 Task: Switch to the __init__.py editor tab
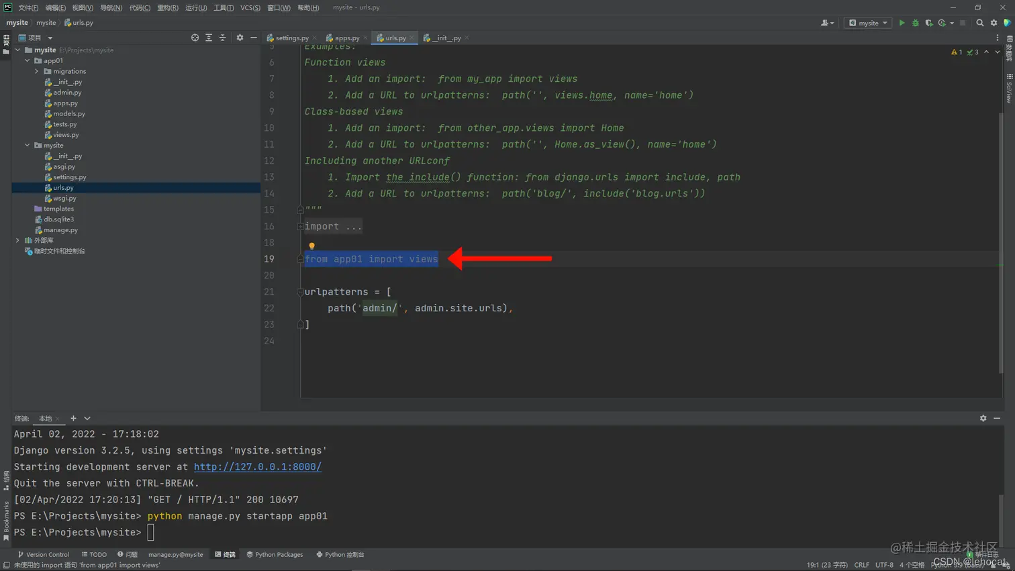point(446,38)
